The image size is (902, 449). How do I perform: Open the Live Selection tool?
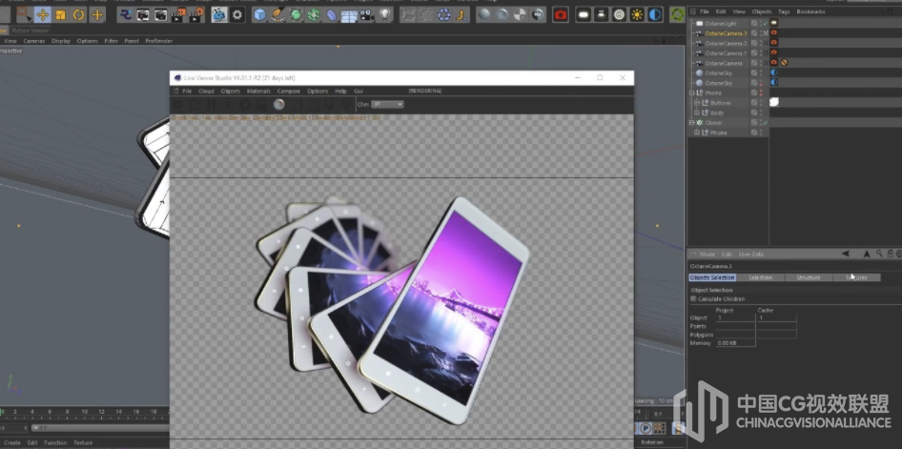pos(24,15)
